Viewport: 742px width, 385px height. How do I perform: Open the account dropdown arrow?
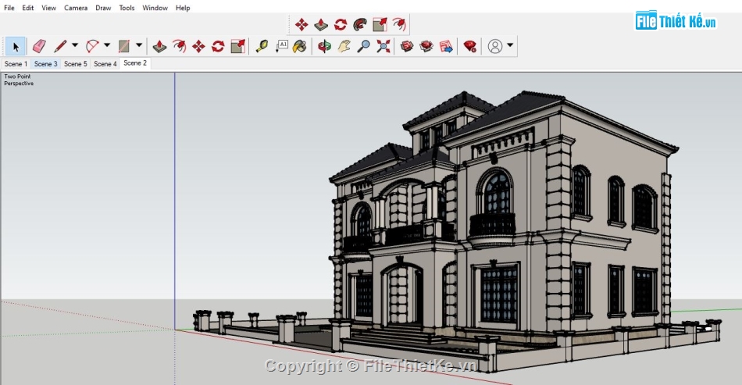coord(510,45)
